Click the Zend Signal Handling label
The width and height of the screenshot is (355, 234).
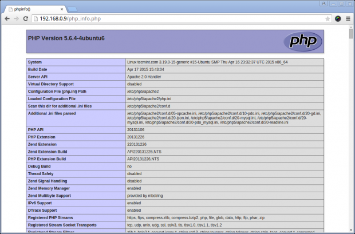[x=48, y=181]
